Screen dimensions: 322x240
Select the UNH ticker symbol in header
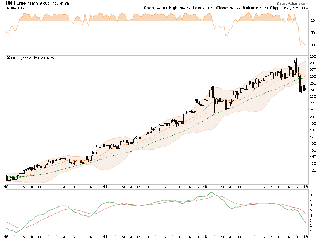click(11, 3)
